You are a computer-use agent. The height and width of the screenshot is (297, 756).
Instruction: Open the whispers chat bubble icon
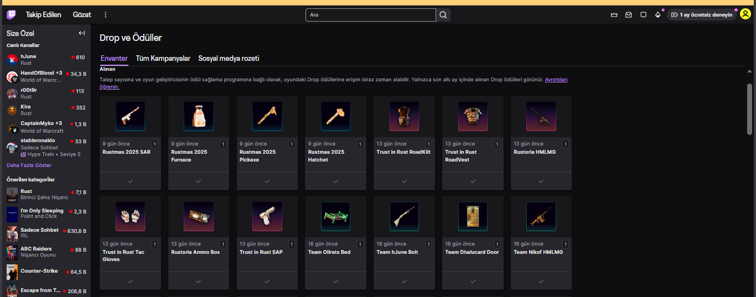click(x=643, y=15)
